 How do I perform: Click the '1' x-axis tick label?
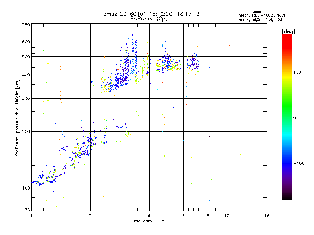(31, 216)
